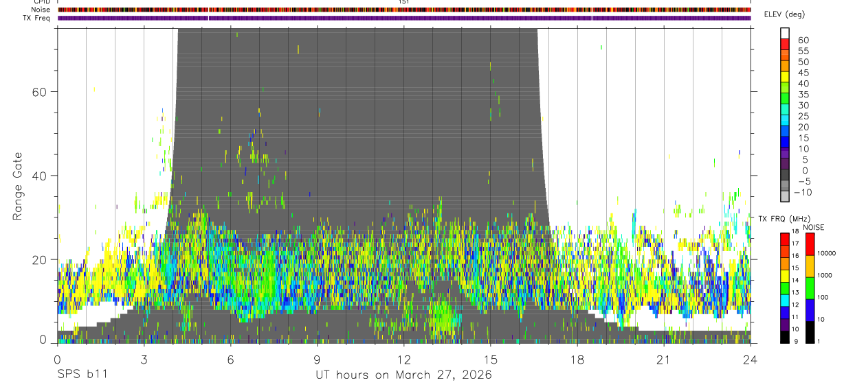Click the CPID value "151"
Image resolution: width=844 pixels, height=389 pixels.
[404, 2]
